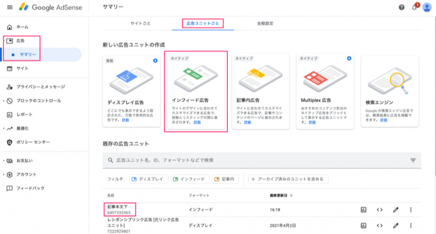Click the Google AdSense logo

pyautogui.click(x=51, y=7)
